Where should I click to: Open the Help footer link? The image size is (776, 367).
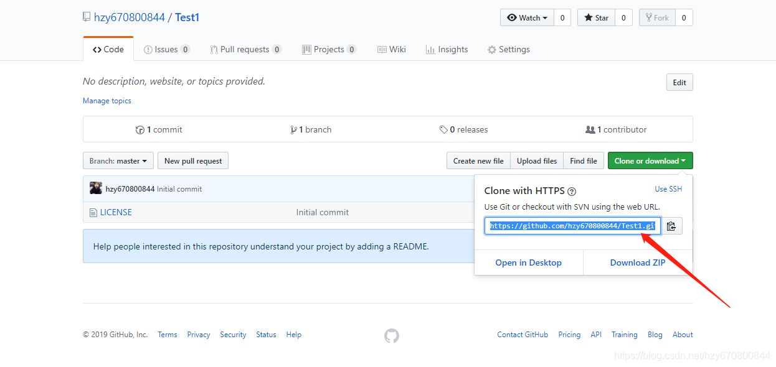[x=294, y=335]
